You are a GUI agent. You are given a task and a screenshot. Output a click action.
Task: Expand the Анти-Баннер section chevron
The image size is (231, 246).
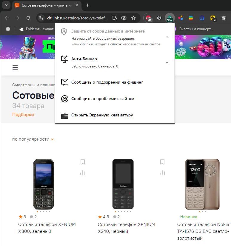tap(167, 62)
